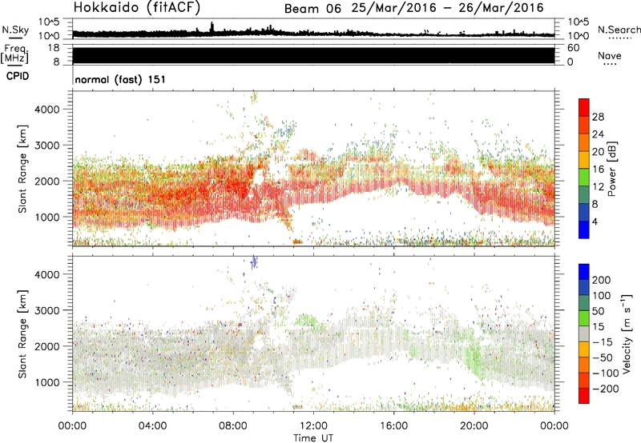The height and width of the screenshot is (443, 641).
Task: Click the 'Time UT' axis title
Action: (313, 438)
